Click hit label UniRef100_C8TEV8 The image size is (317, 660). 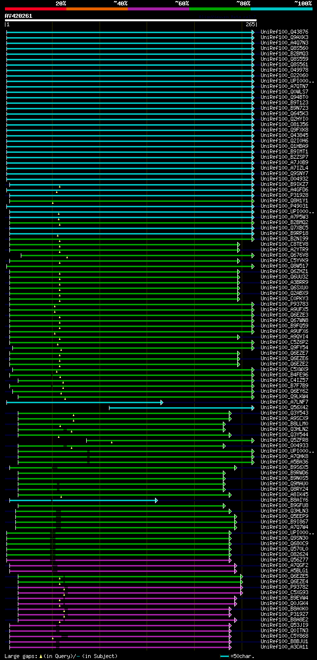[x=284, y=244]
